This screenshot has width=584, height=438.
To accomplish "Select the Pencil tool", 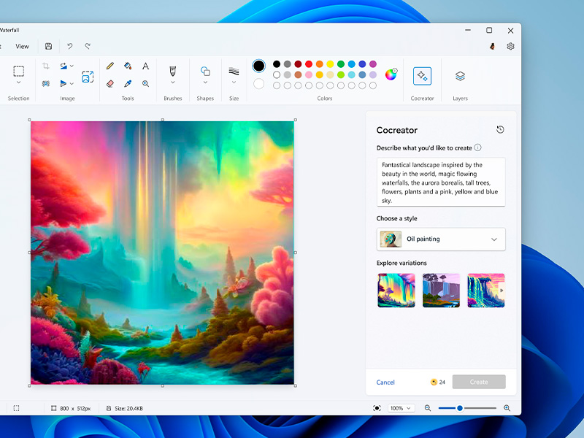I will (x=110, y=66).
